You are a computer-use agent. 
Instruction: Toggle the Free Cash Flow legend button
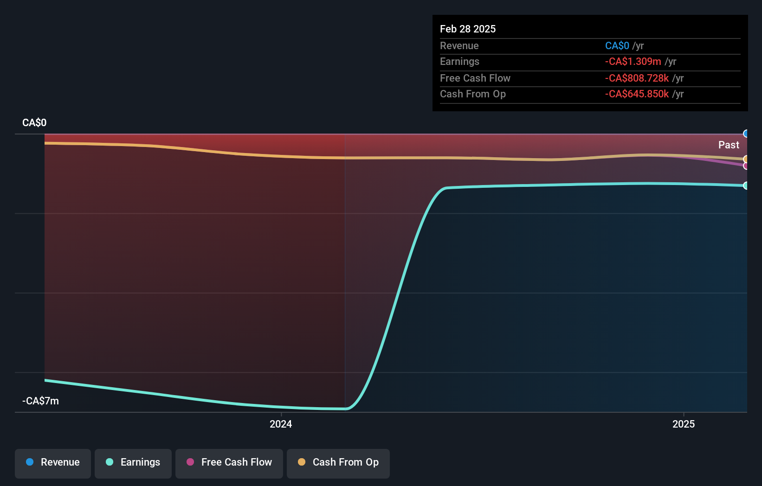[x=229, y=463]
